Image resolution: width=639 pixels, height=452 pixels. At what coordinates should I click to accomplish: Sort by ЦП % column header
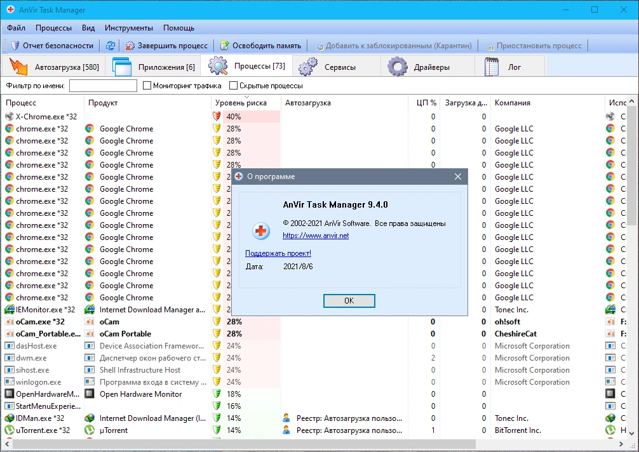(424, 103)
